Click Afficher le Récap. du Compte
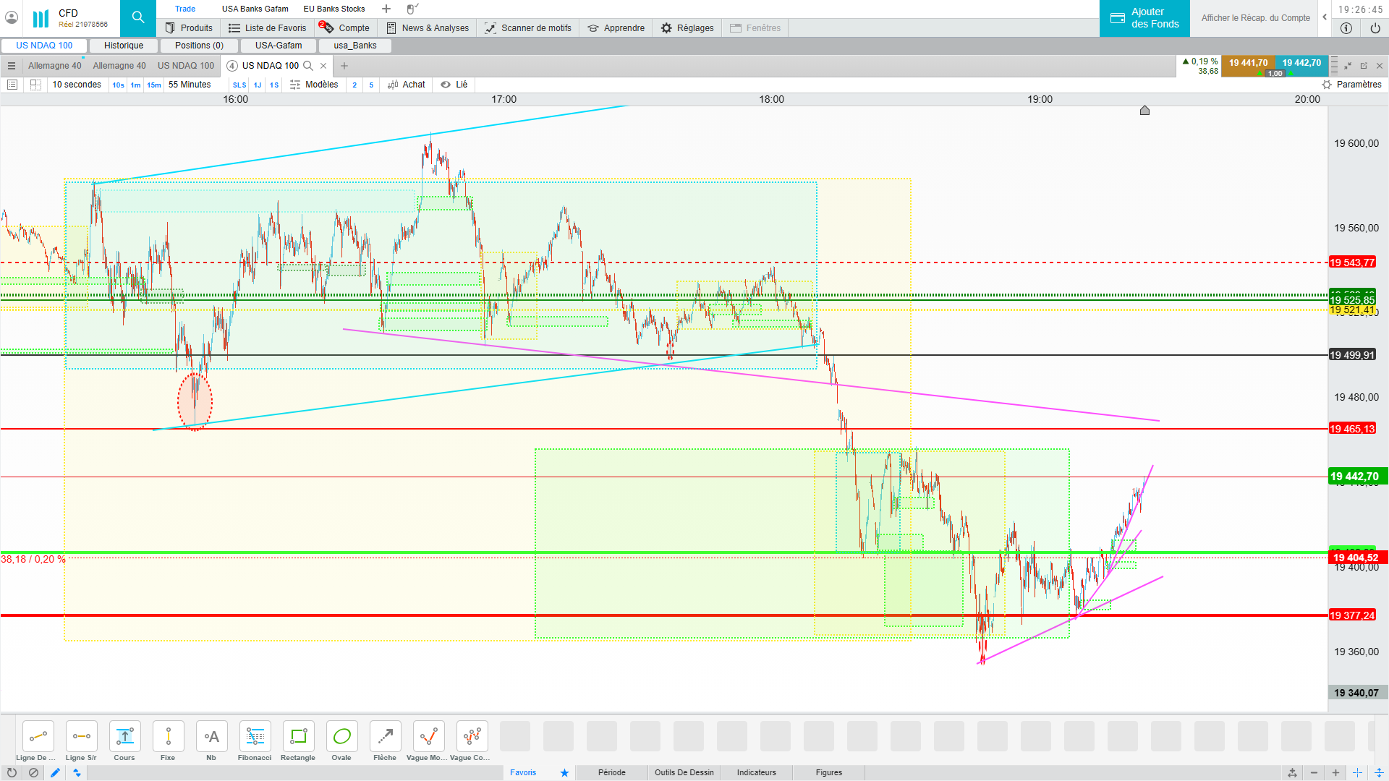The image size is (1389, 781). point(1255,18)
